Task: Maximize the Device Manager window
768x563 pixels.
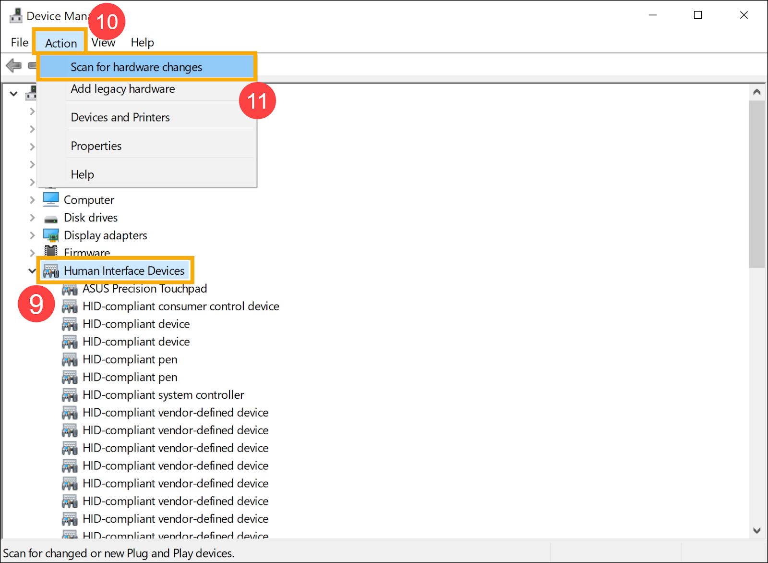Action: point(698,15)
